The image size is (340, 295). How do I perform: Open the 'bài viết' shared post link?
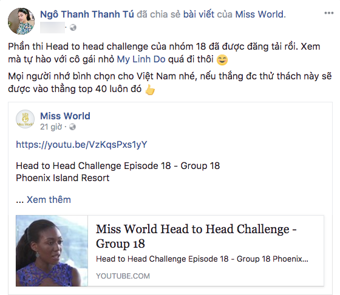pyautogui.click(x=199, y=15)
